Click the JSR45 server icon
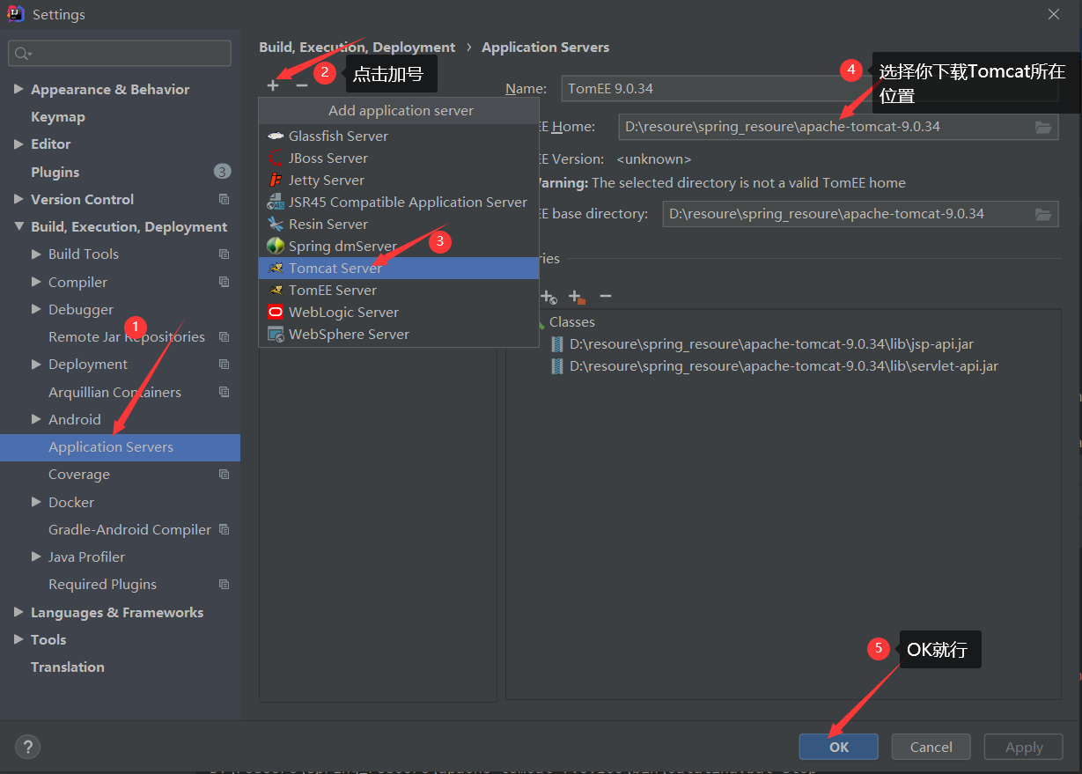Viewport: 1082px width, 774px height. [275, 202]
